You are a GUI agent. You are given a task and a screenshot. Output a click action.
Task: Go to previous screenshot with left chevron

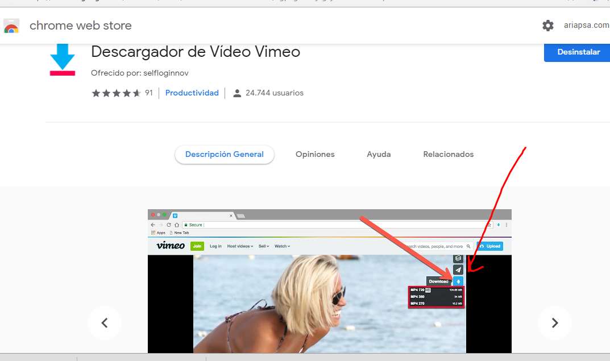point(105,322)
